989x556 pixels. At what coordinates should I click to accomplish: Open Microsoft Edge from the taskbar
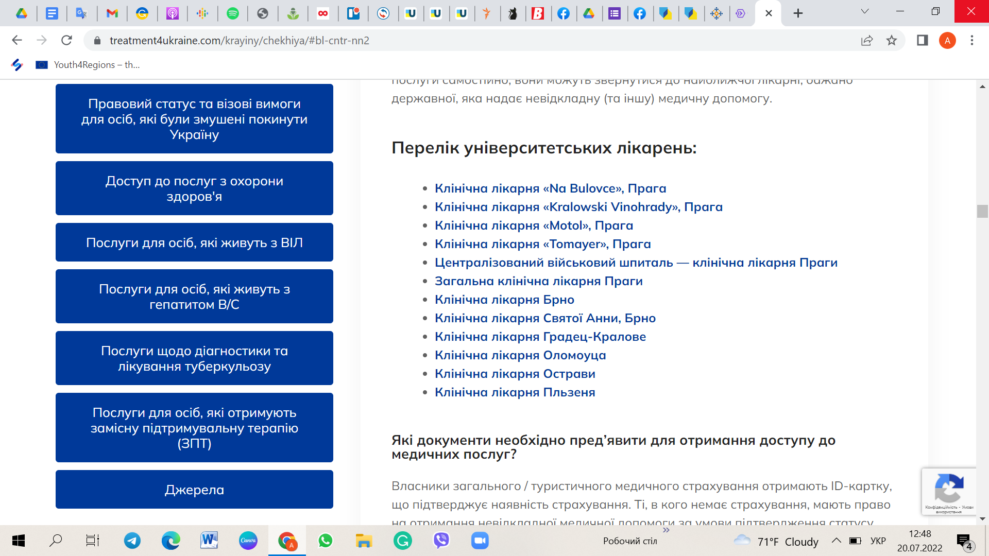click(x=170, y=541)
